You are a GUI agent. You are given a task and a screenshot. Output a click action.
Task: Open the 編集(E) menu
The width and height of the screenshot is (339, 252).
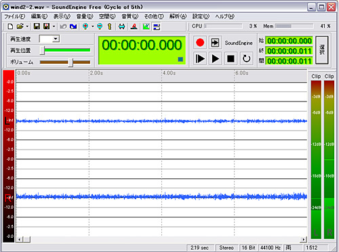39,16
